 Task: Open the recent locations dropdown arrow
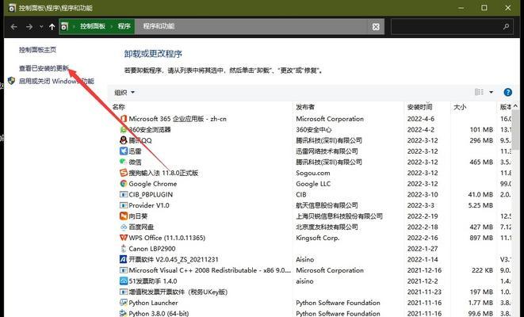coord(41,27)
